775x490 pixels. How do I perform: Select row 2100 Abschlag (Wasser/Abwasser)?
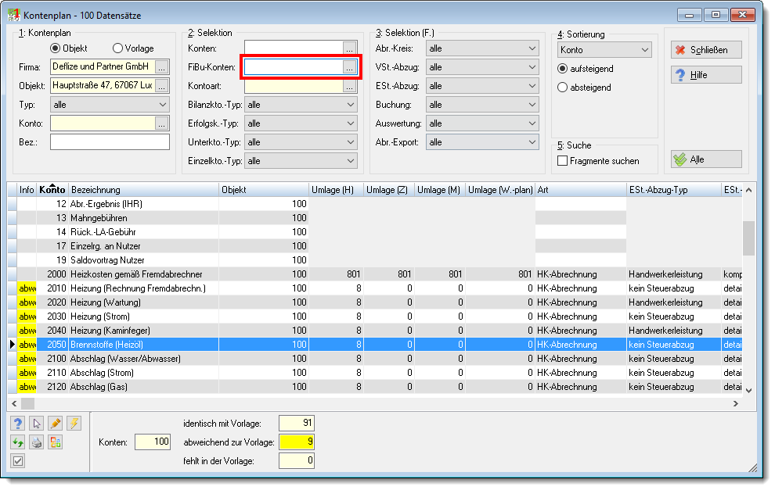(375, 359)
